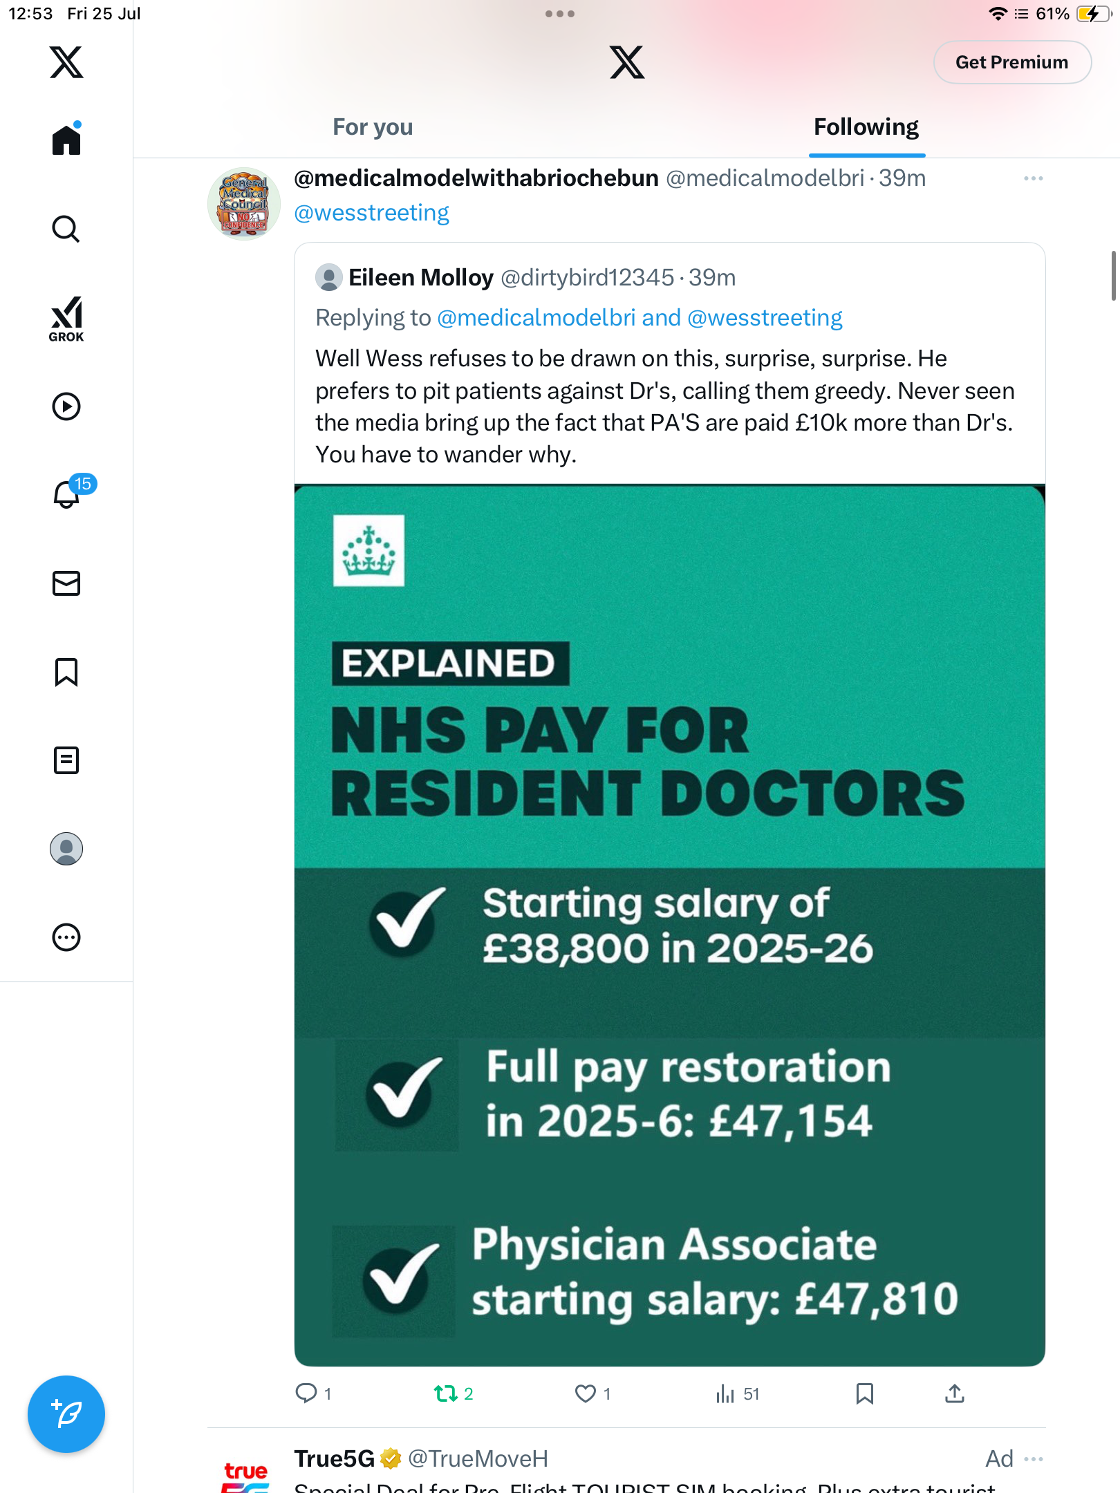This screenshot has width=1120, height=1493.
Task: Open the NHS pay for resident doctors image
Action: coord(669,925)
